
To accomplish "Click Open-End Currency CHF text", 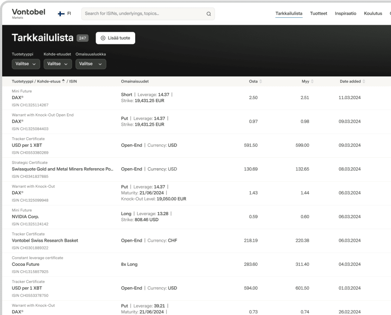I will (149, 240).
